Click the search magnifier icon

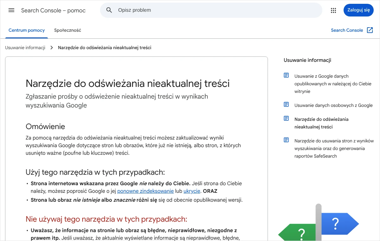109,10
